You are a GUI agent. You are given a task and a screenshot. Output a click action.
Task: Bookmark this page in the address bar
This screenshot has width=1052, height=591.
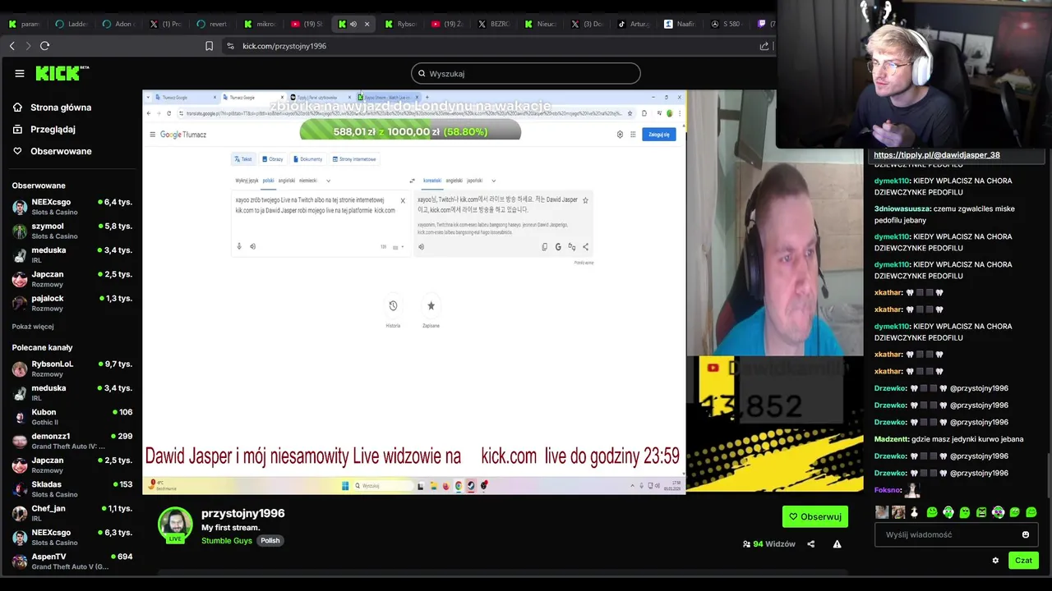[210, 46]
